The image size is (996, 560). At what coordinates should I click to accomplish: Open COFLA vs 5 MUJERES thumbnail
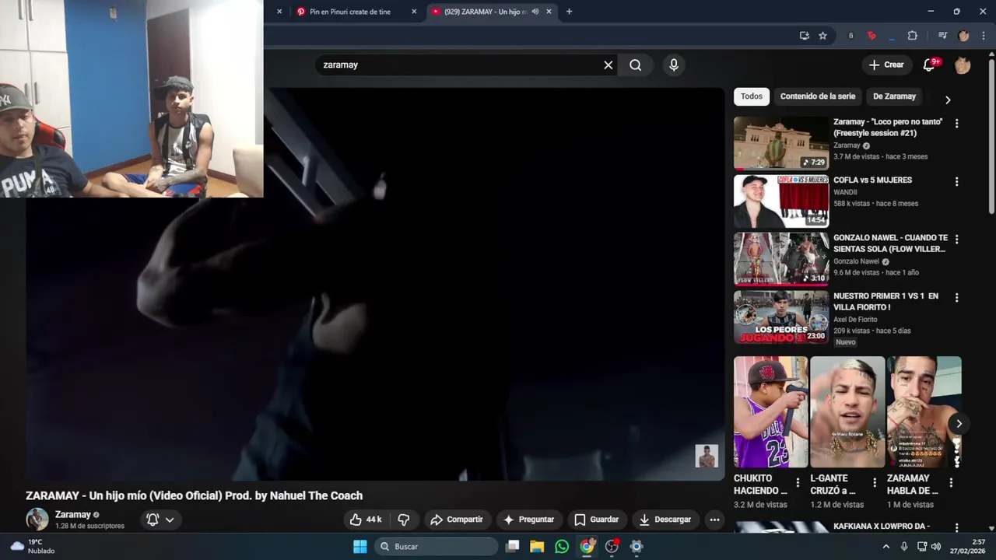781,201
